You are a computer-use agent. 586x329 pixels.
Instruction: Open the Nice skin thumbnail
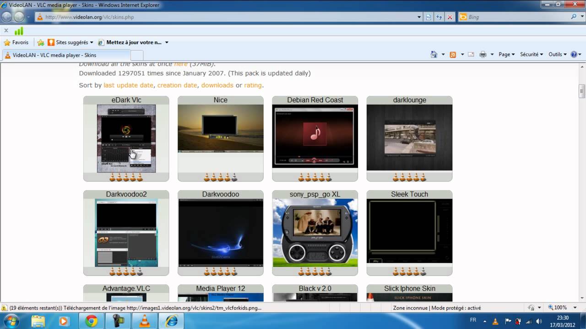pyautogui.click(x=221, y=128)
